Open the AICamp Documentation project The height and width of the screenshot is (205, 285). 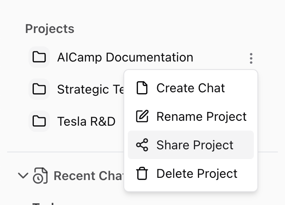(x=125, y=57)
